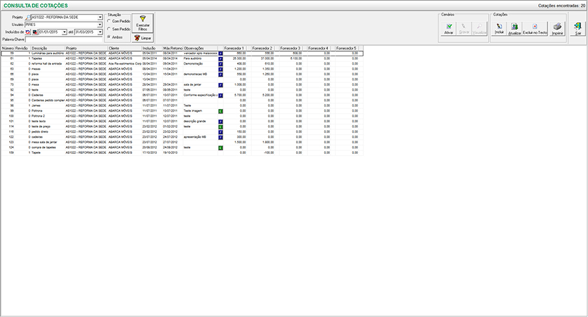Select the 'Luminárias para auditório' row
The image size is (588, 317).
point(182,53)
